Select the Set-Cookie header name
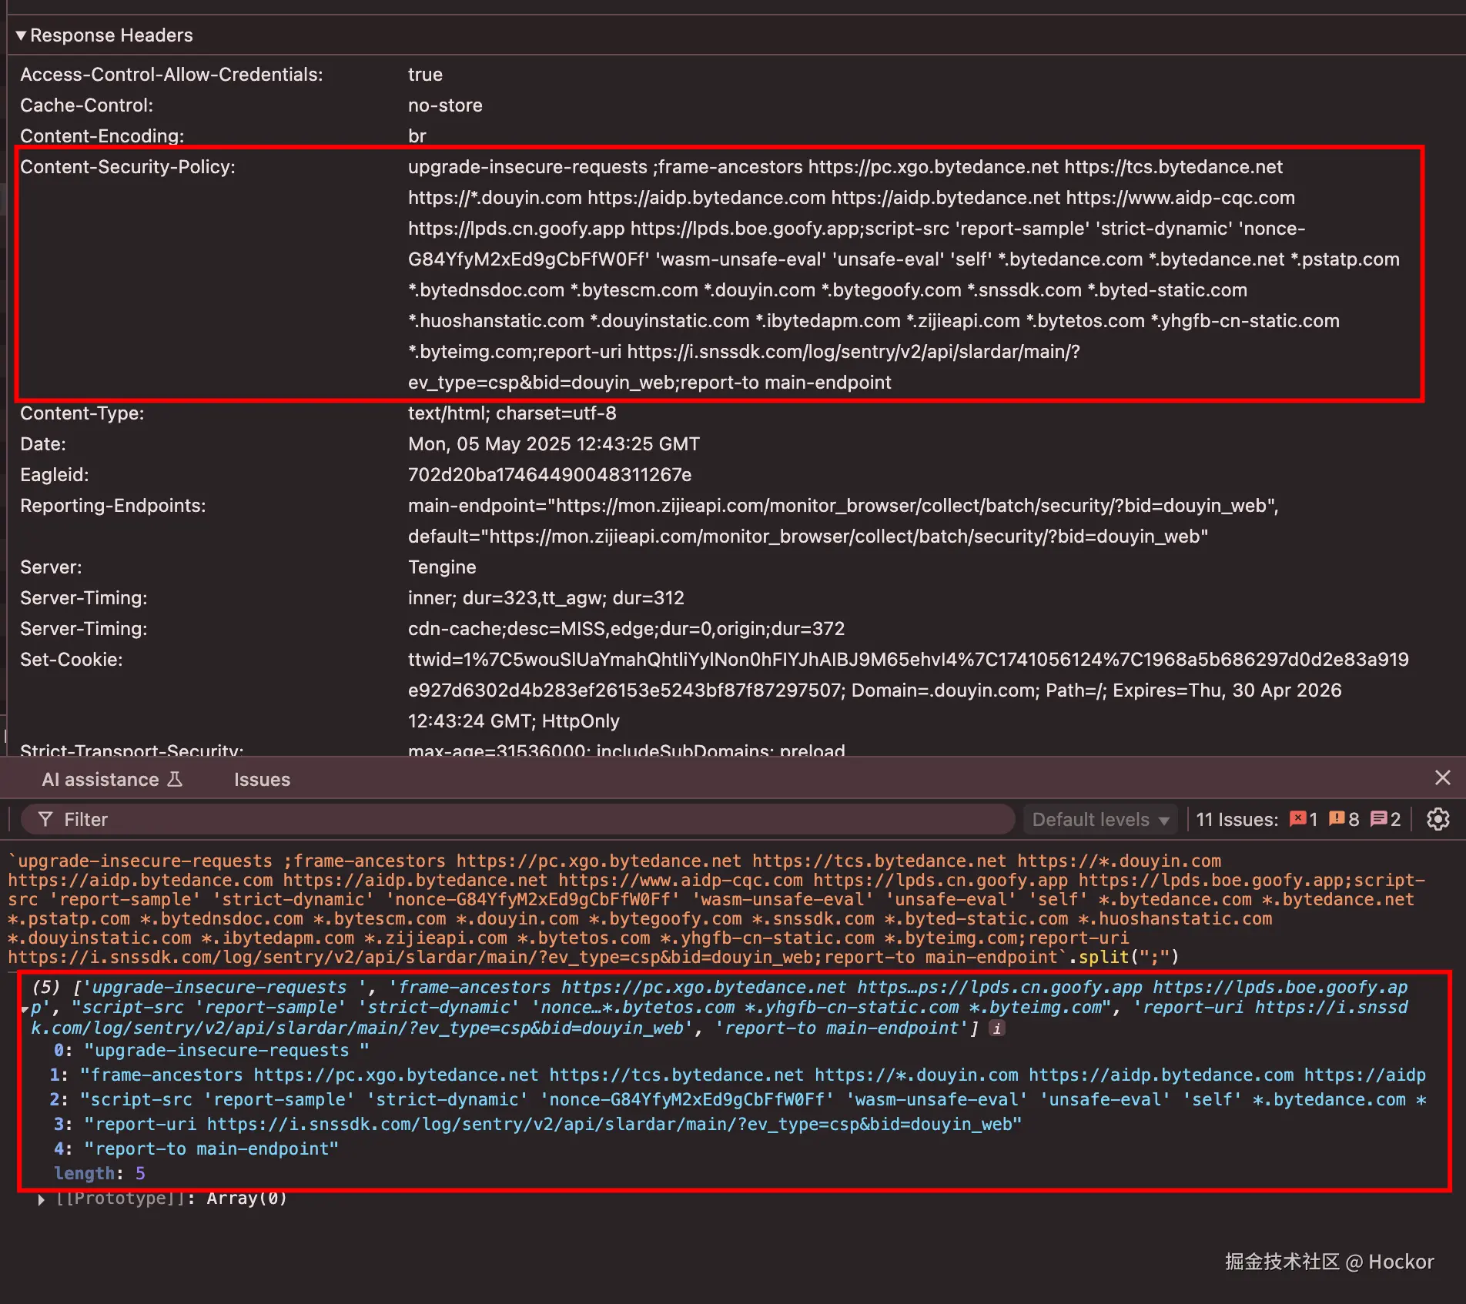The width and height of the screenshot is (1466, 1304). click(x=72, y=660)
